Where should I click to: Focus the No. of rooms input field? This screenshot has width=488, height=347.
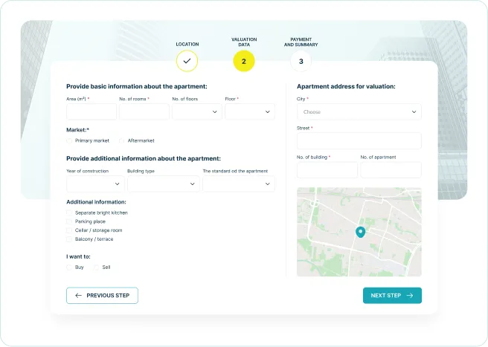coord(144,111)
